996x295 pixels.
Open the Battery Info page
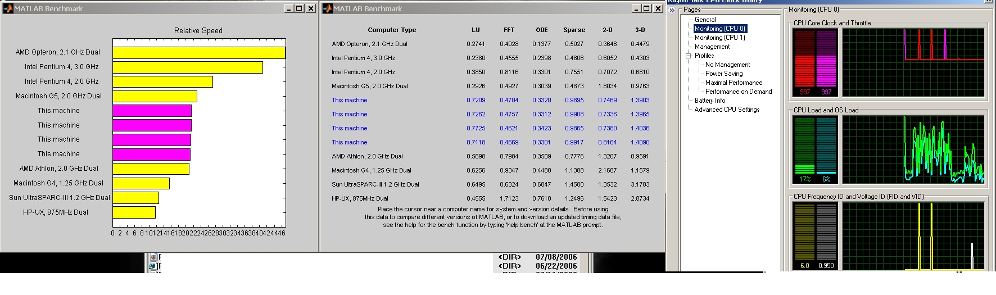[x=710, y=101]
